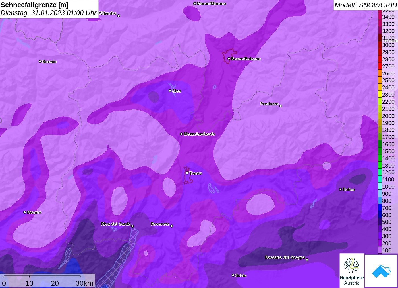Click the 100 m legend color swatch

point(380,250)
